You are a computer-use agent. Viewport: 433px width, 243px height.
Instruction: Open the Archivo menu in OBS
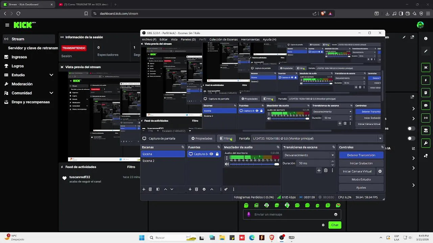point(149,39)
